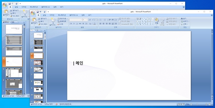This screenshot has width=215, height=108.
Task: Select slide 5 thumbnail in front window
Action: (x=38, y=62)
